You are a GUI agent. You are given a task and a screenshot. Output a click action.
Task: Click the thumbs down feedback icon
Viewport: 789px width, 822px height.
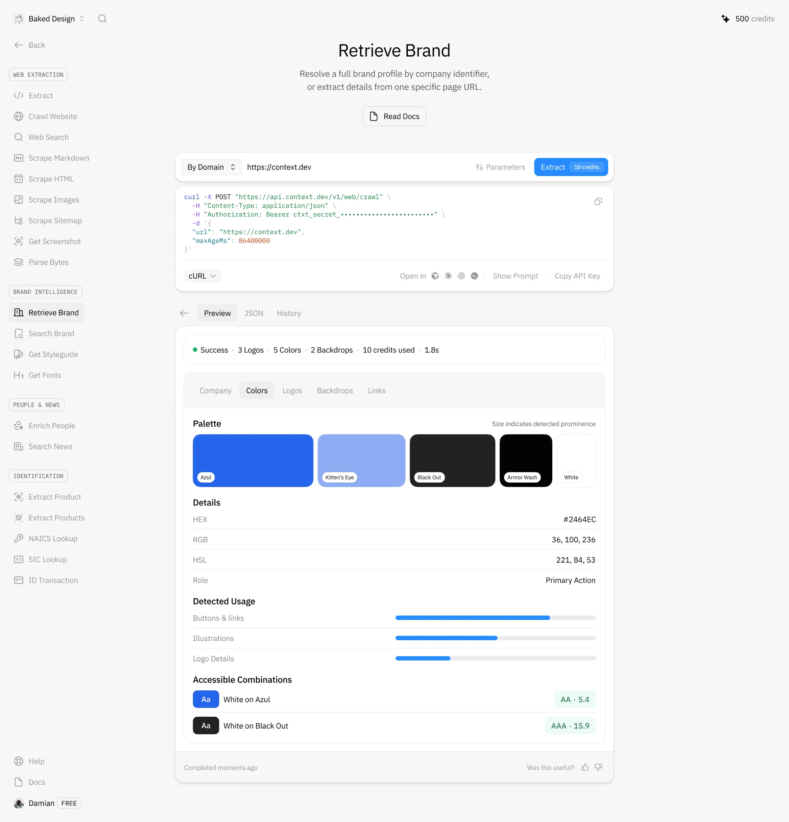pyautogui.click(x=598, y=767)
